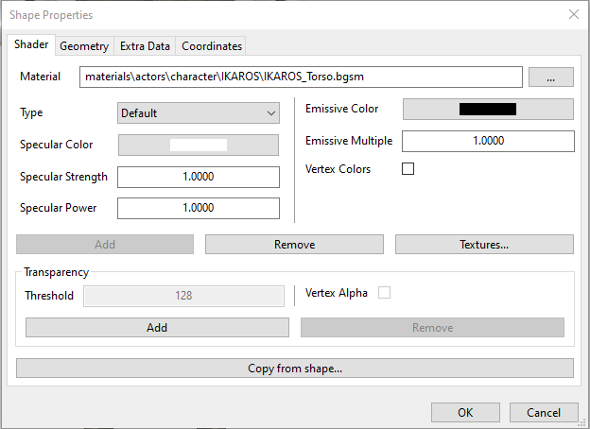
Task: Select the Coordinates tab
Action: [x=212, y=45]
